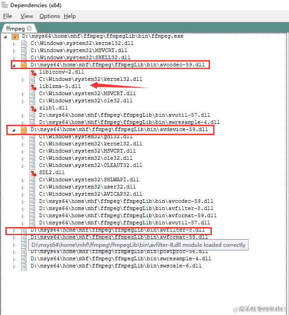The image size is (289, 315).
Task: Click the swscale-6.dll module icon
Action: [x=24, y=267]
